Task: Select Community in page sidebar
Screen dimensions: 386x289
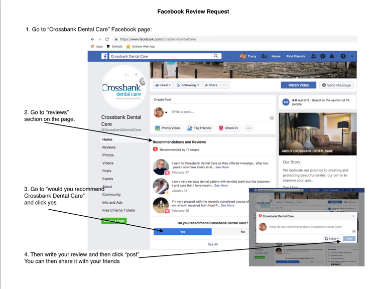Action: point(111,195)
